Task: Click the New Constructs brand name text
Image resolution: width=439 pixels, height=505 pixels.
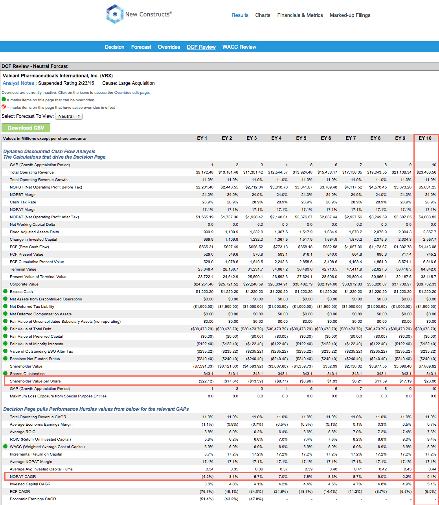Action: pyautogui.click(x=148, y=15)
